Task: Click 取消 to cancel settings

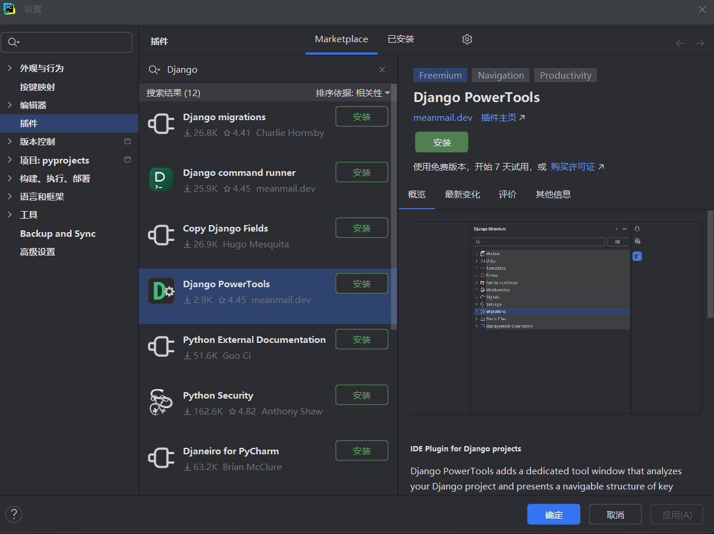Action: (615, 515)
